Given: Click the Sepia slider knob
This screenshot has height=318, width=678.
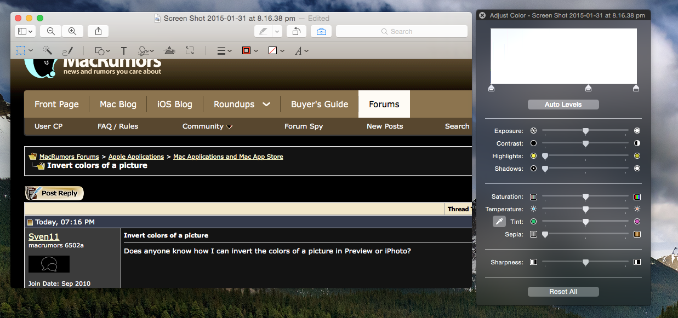Looking at the screenshot, I should pos(545,234).
